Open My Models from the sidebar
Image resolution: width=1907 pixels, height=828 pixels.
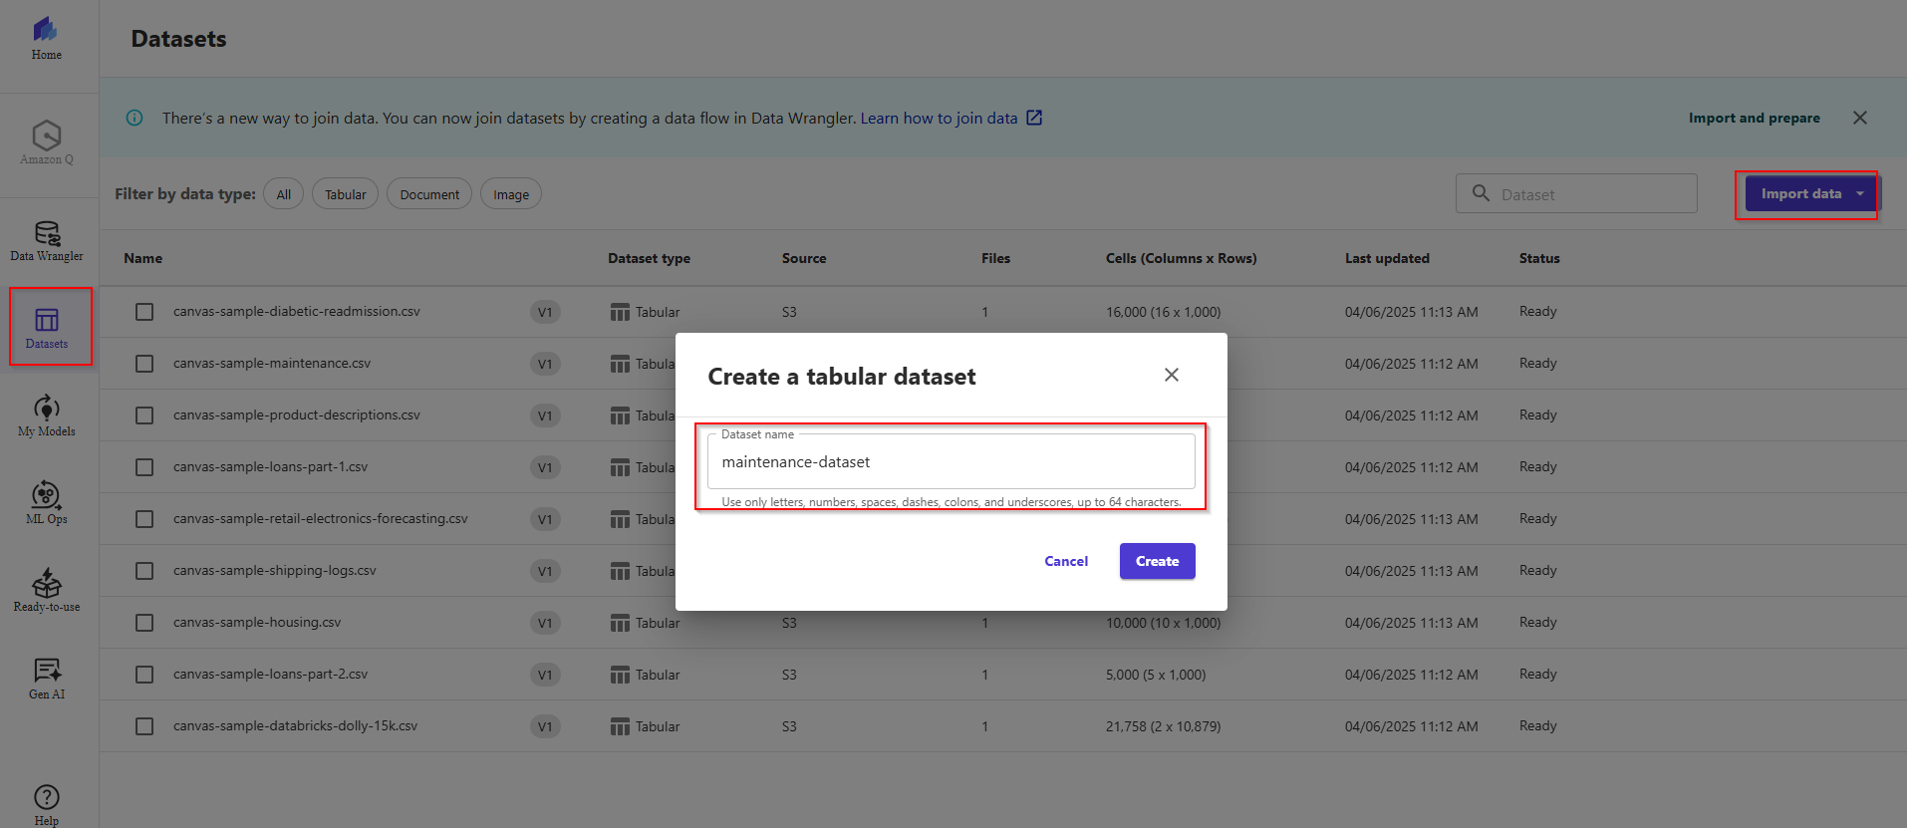pos(47,415)
